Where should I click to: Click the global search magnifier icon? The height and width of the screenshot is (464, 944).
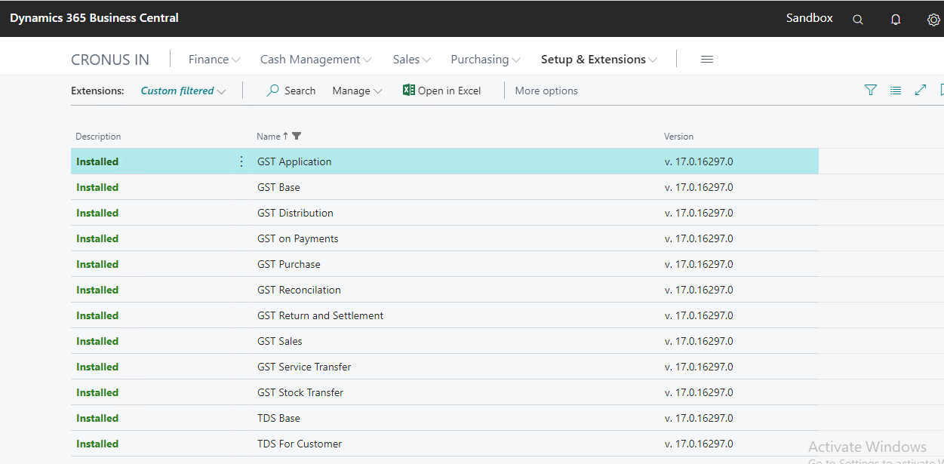click(858, 20)
